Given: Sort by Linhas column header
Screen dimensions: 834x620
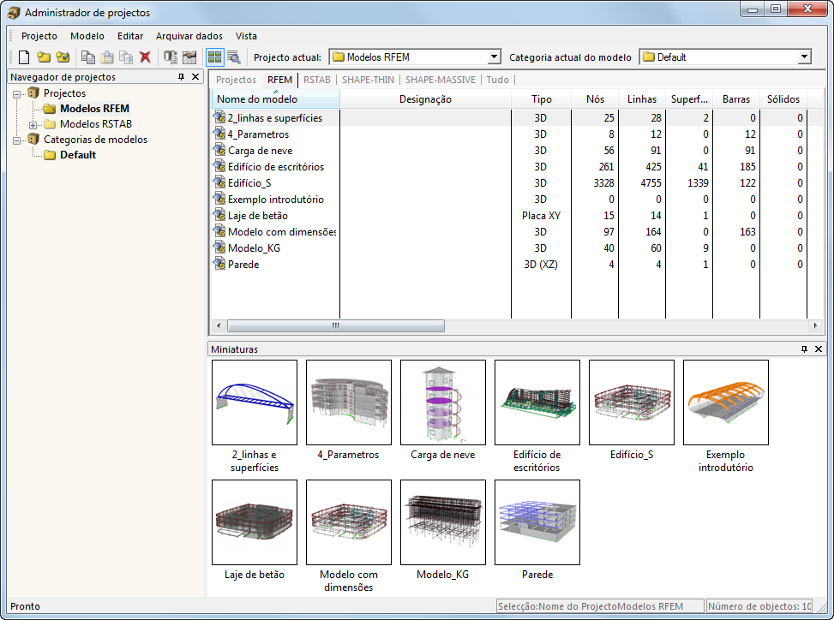Looking at the screenshot, I should (x=642, y=99).
